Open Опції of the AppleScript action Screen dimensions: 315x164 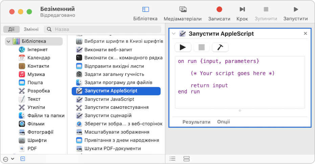click(223, 122)
